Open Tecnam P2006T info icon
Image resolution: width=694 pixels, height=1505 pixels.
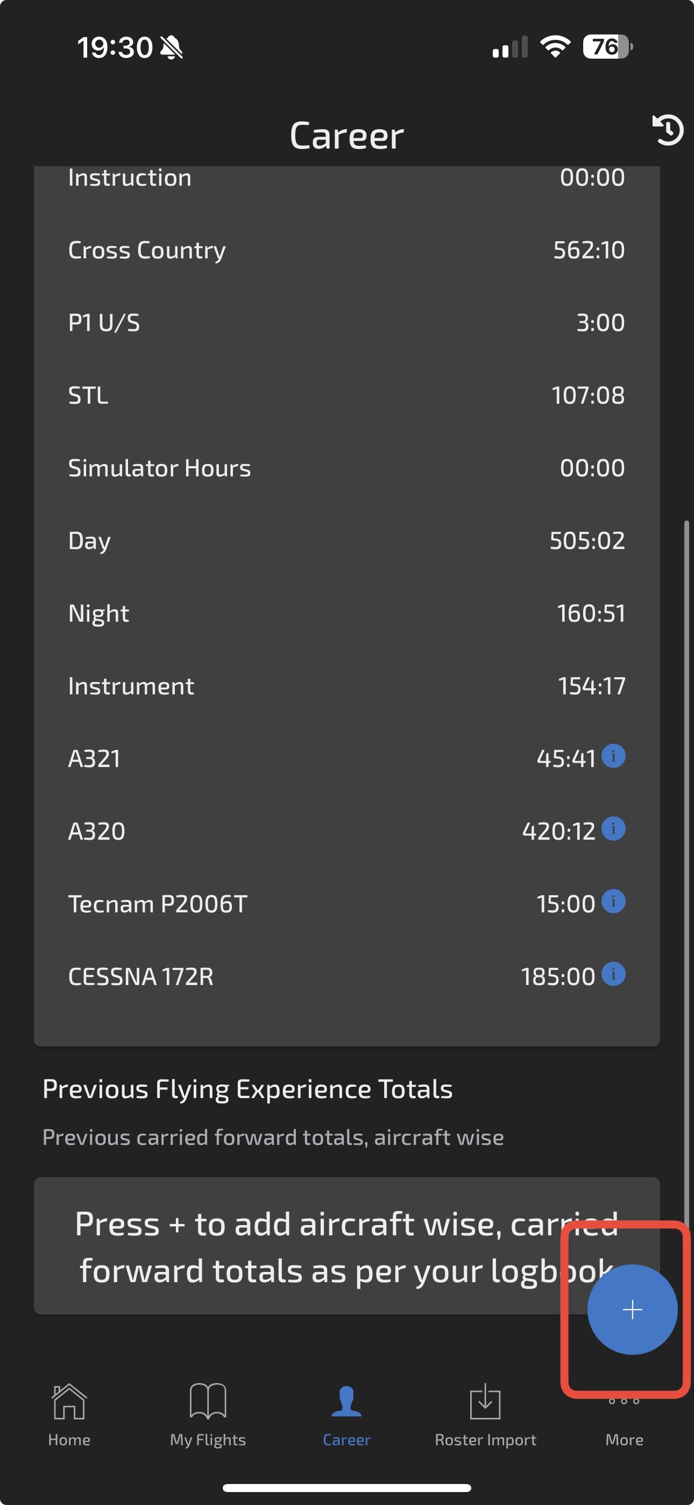click(x=613, y=902)
